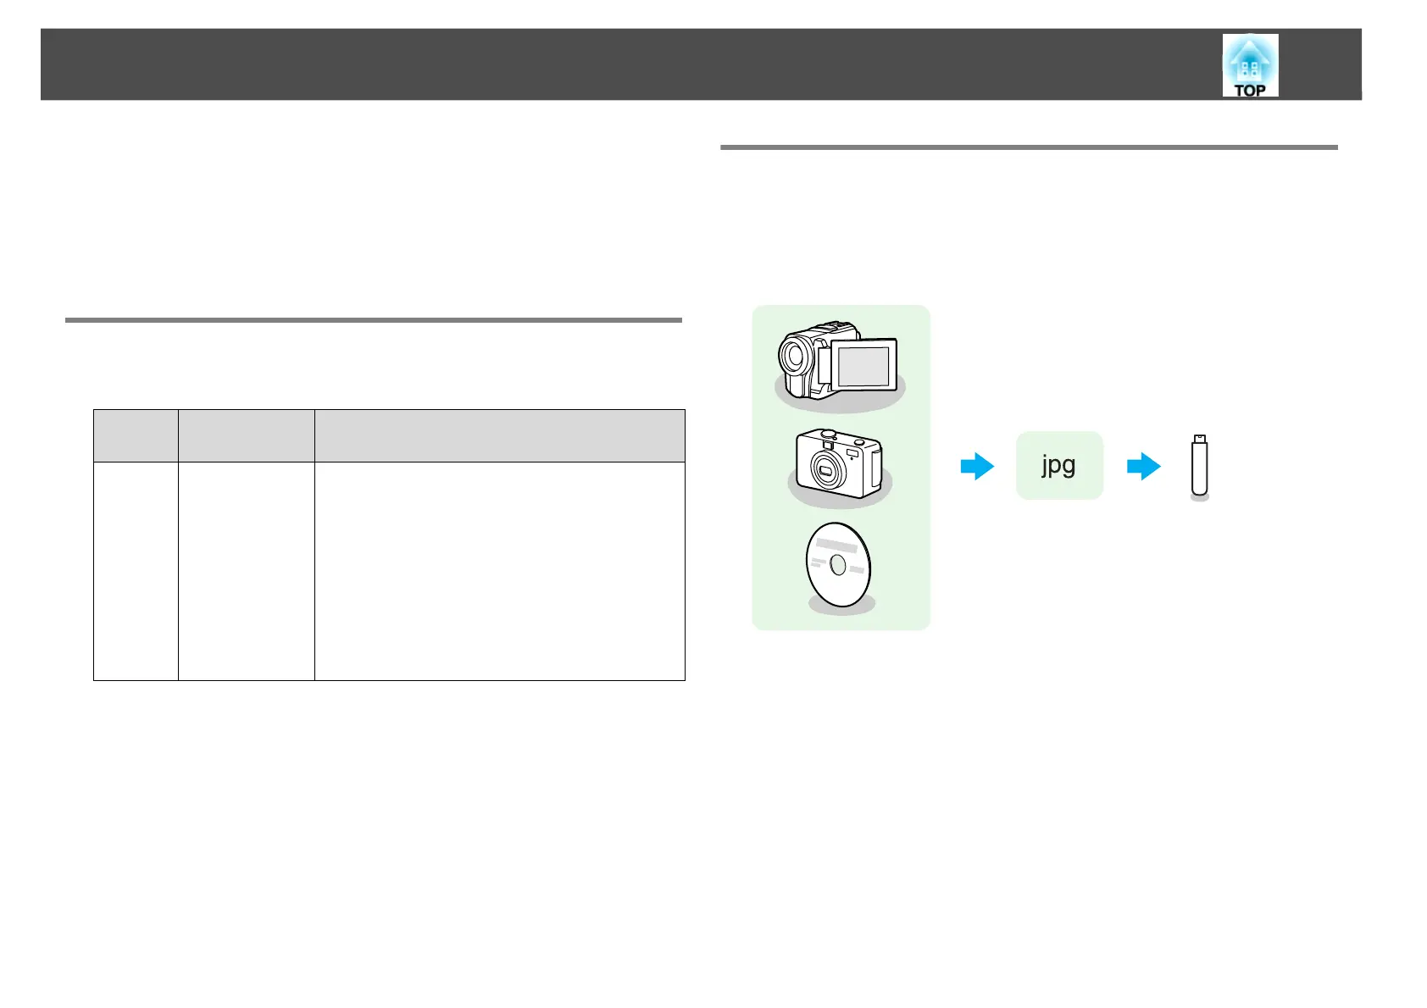The height and width of the screenshot is (1008, 1427).
Task: Click the wide third table header cell
Action: pos(500,435)
